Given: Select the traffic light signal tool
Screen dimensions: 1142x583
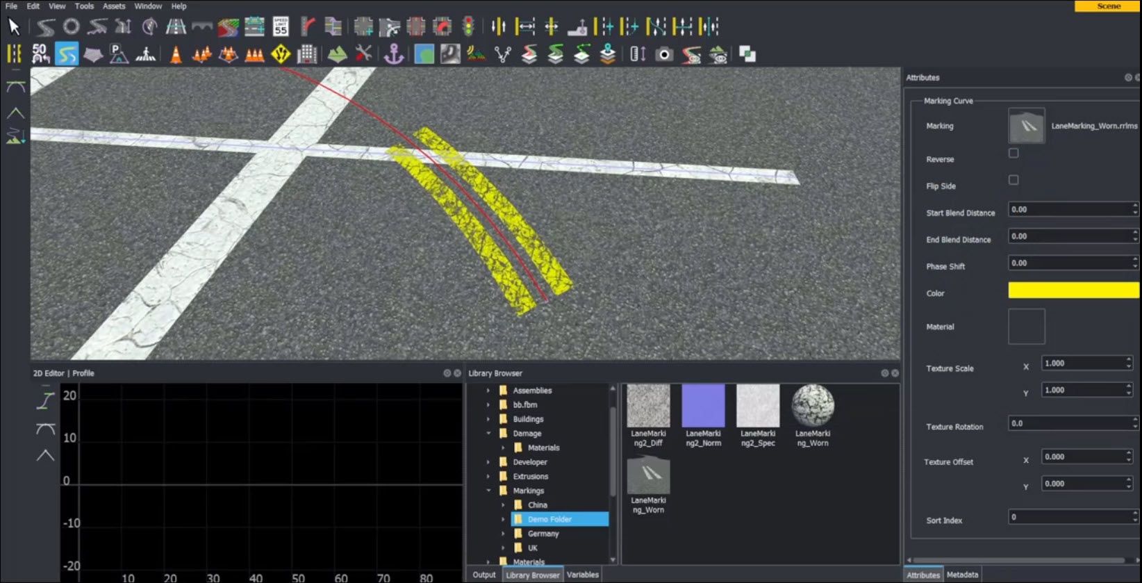Looking at the screenshot, I should tap(468, 27).
